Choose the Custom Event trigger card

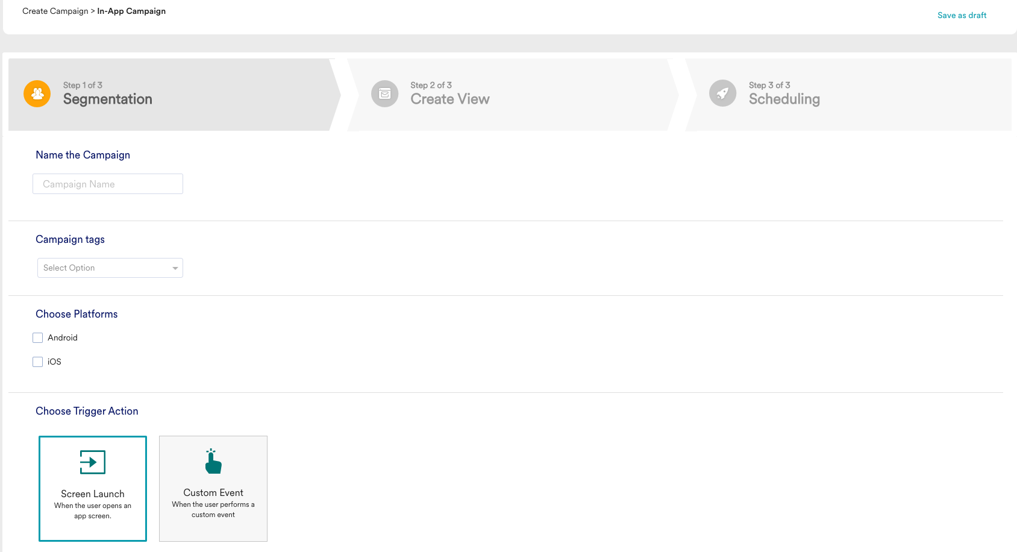pos(213,489)
